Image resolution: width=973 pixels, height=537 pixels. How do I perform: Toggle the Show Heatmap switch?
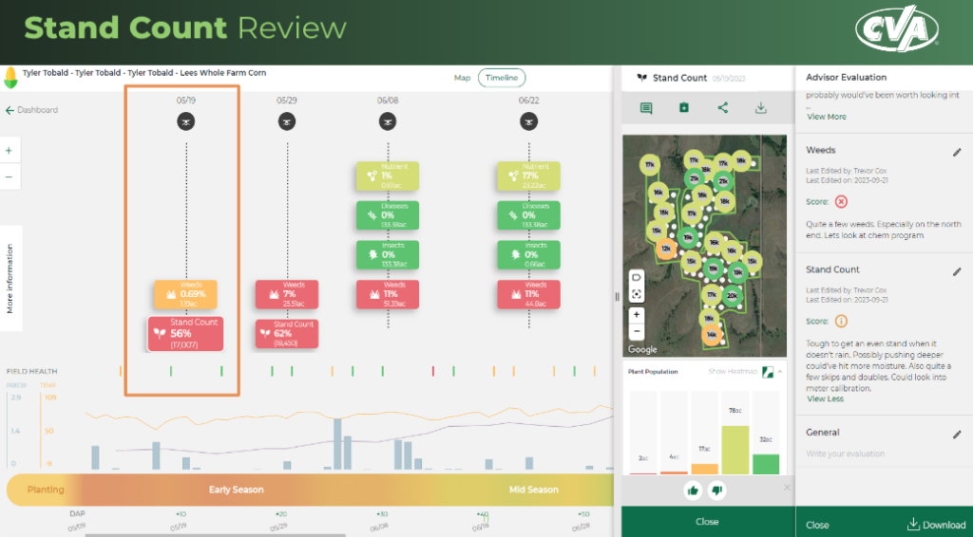[x=768, y=371]
